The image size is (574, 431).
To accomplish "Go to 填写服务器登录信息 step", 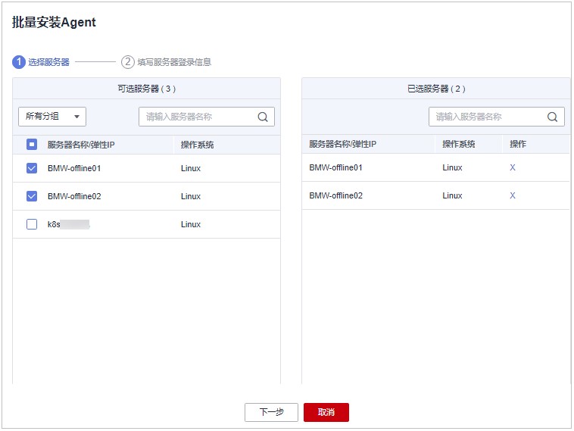I will click(x=174, y=62).
